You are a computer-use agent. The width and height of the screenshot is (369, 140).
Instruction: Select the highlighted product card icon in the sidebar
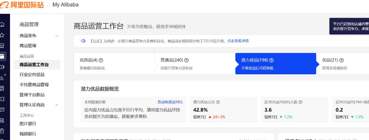tap(2, 56)
